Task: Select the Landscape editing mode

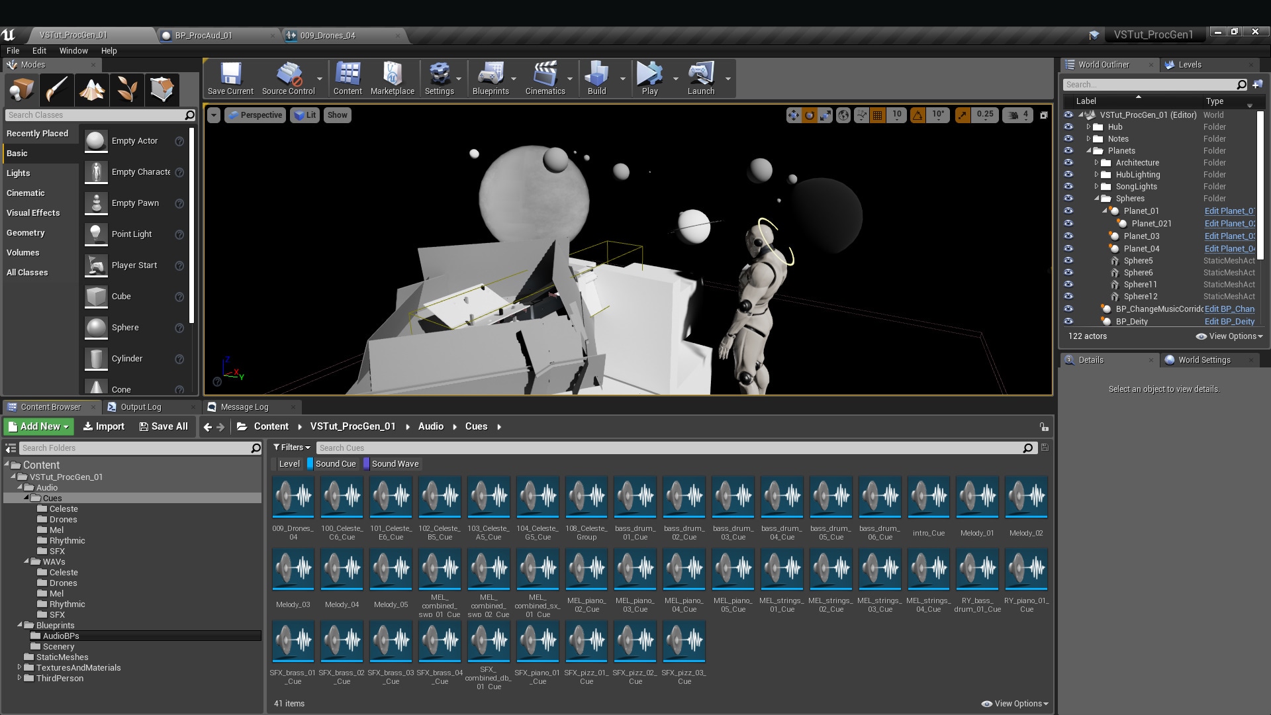Action: (x=91, y=89)
